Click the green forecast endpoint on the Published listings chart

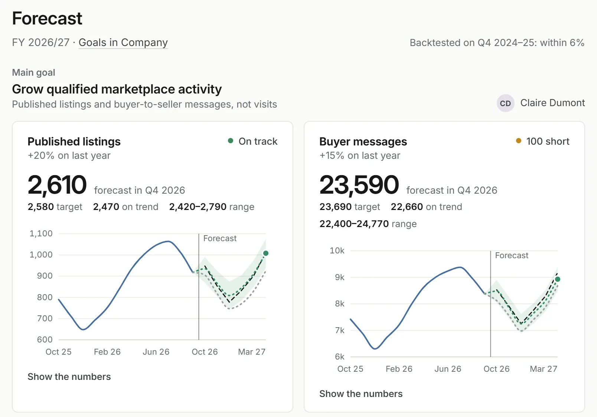click(266, 253)
